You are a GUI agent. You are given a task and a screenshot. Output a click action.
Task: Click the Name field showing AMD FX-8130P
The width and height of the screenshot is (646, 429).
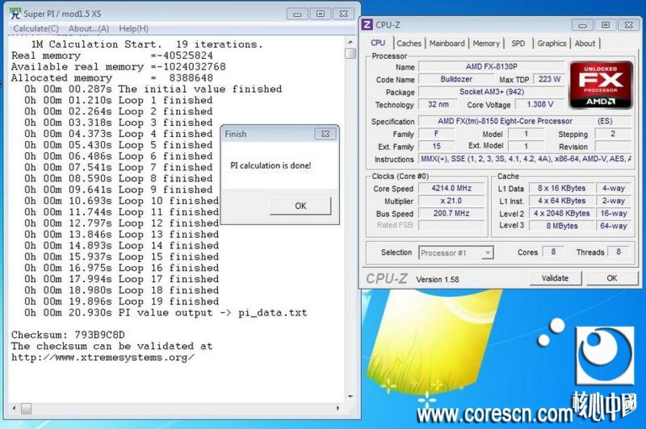point(492,67)
